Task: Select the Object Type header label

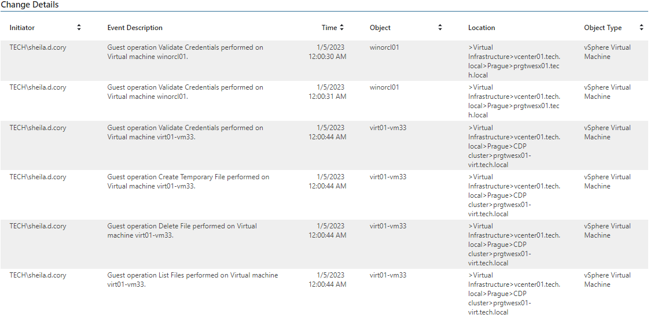Action: click(x=602, y=28)
